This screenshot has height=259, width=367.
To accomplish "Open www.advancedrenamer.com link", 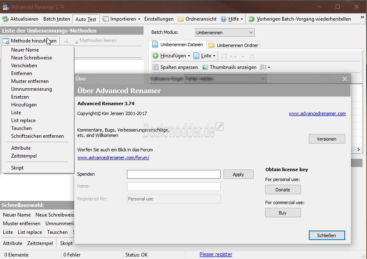I will pyautogui.click(x=317, y=113).
